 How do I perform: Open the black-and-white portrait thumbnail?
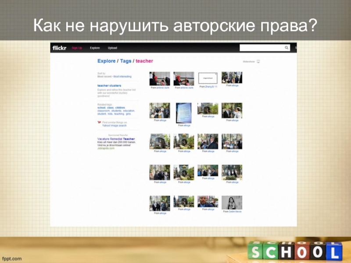click(232, 202)
